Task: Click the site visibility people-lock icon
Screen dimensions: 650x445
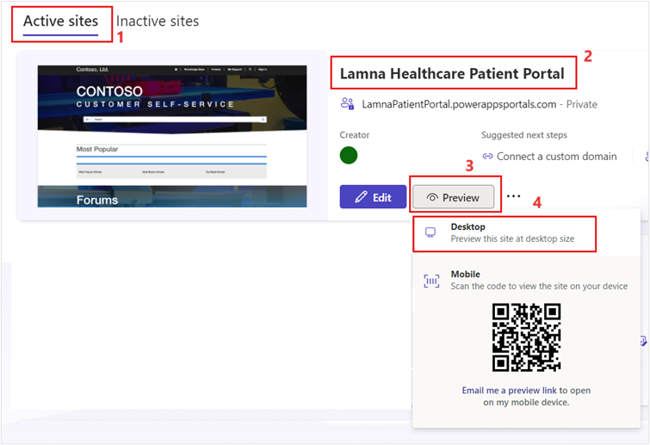Action: pyautogui.click(x=348, y=103)
